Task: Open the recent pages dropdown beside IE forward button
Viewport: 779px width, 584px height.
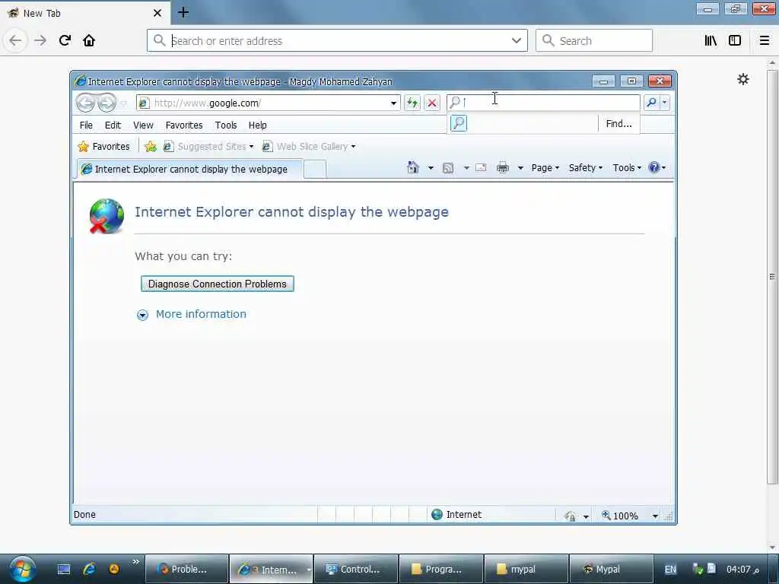Action: [x=124, y=103]
